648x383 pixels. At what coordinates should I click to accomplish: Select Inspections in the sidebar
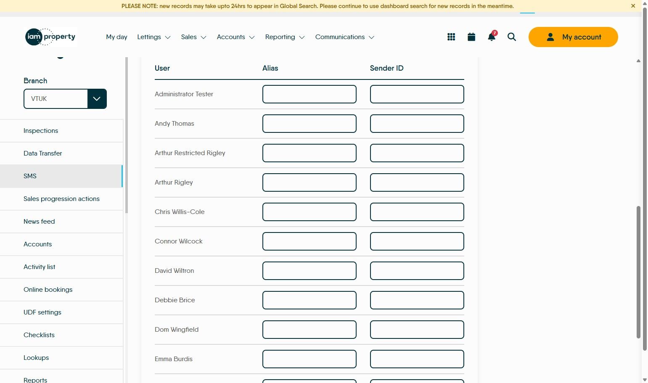click(61, 131)
